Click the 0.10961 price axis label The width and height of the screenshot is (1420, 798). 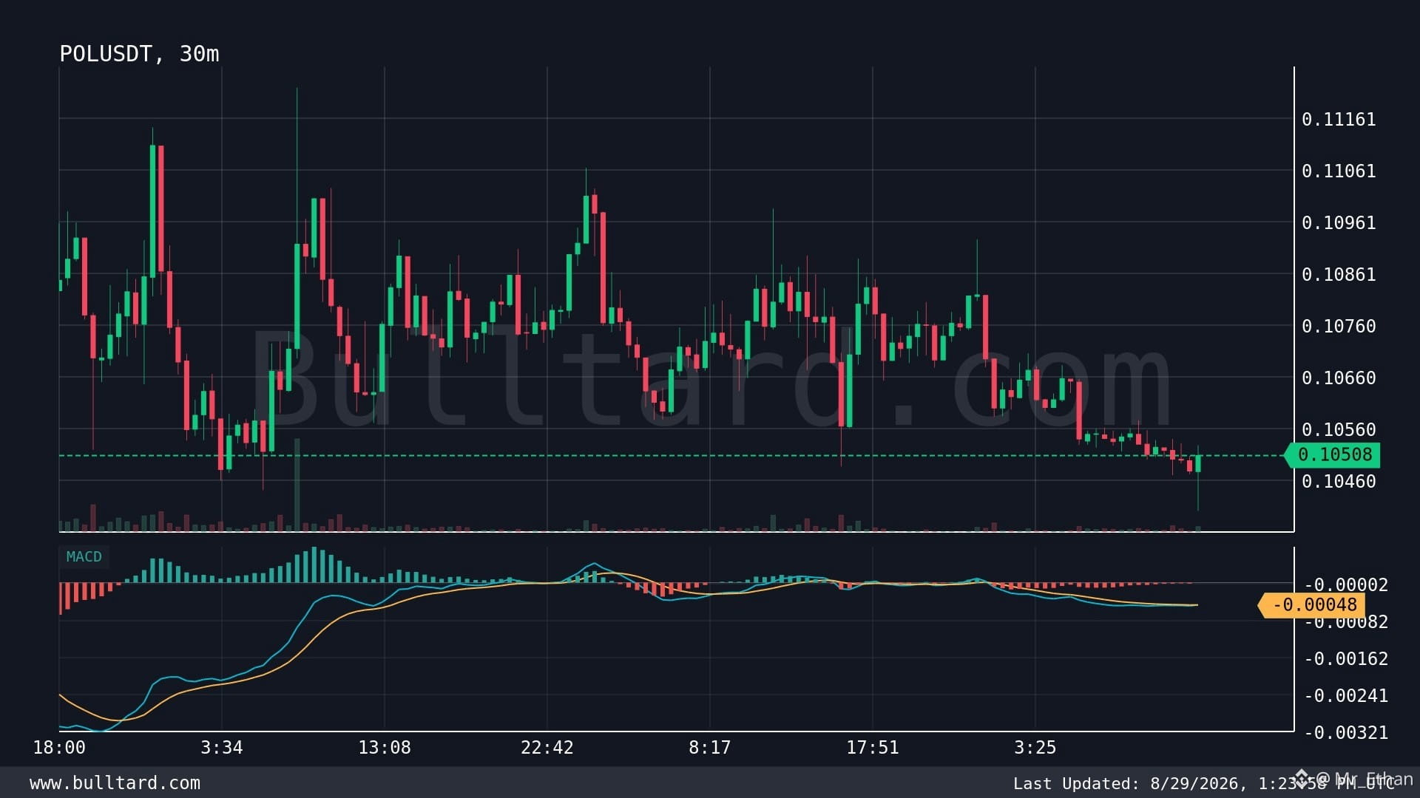(x=1339, y=223)
